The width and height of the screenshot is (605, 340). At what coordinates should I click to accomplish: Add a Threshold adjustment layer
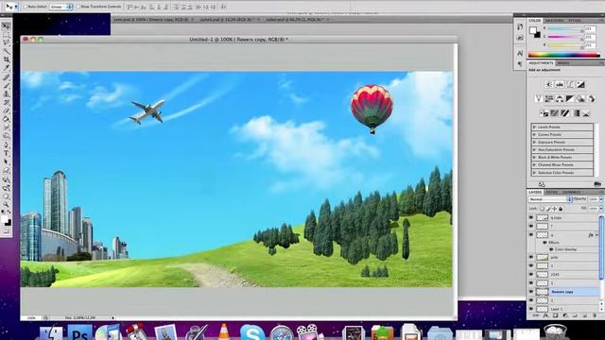point(565,113)
